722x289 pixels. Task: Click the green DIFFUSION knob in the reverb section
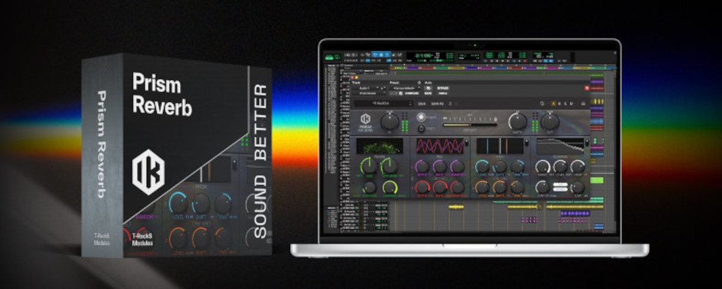point(389,166)
